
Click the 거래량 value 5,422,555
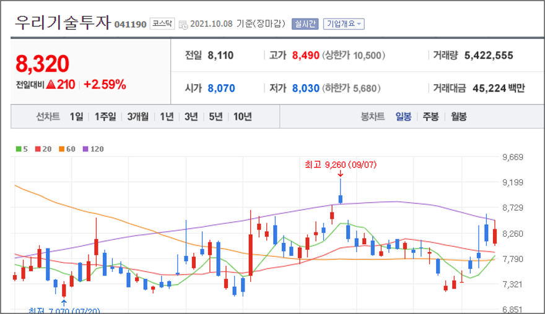point(489,55)
